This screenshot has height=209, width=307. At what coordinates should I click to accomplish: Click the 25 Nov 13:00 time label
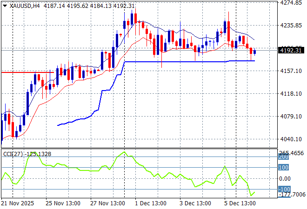coord(63,203)
